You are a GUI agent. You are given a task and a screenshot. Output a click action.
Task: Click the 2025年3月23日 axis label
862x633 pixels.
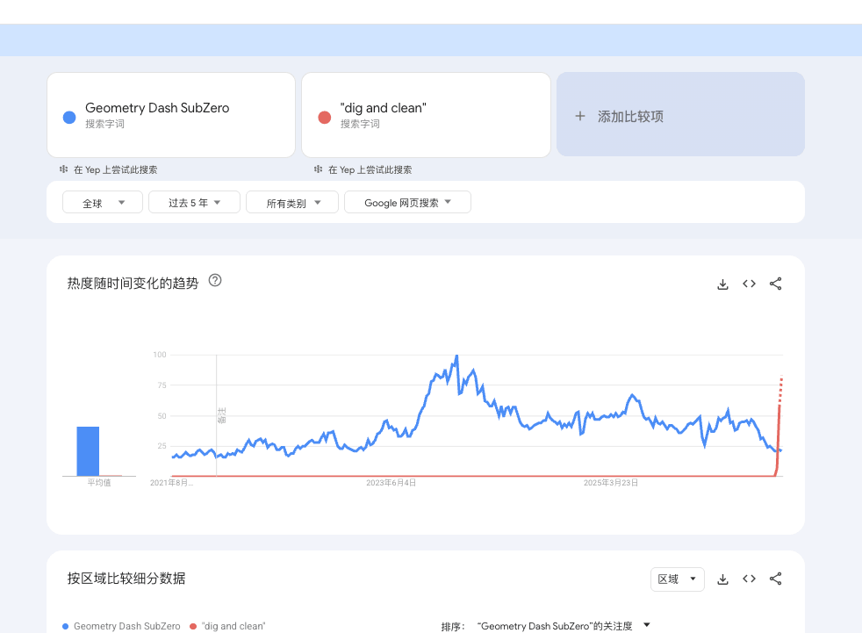click(611, 483)
